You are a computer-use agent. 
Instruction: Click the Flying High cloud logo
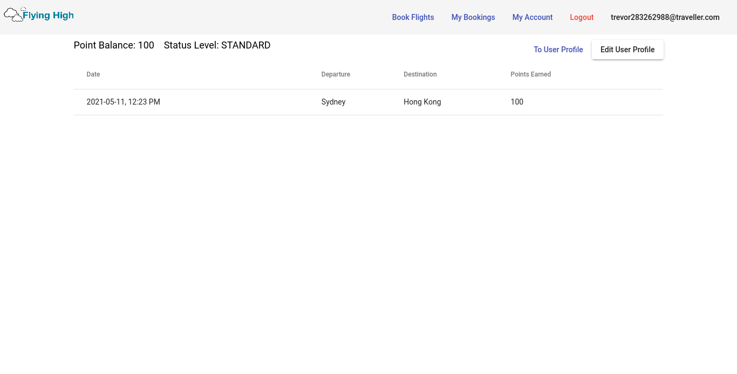coord(39,15)
